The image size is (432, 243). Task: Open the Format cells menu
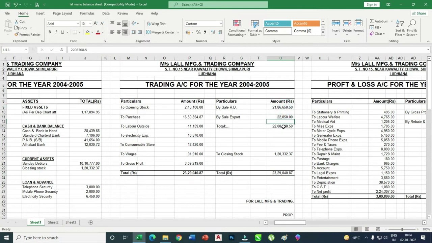pyautogui.click(x=358, y=28)
